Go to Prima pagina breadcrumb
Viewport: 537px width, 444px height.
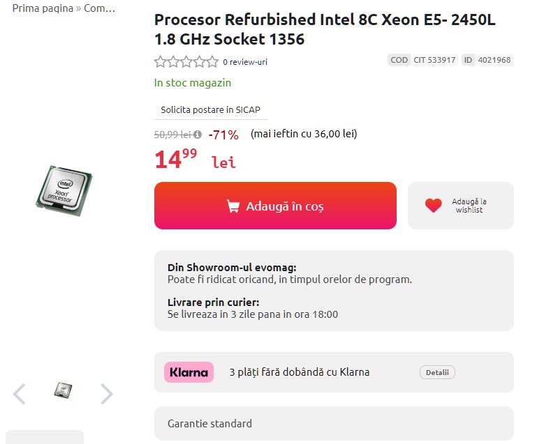[42, 9]
